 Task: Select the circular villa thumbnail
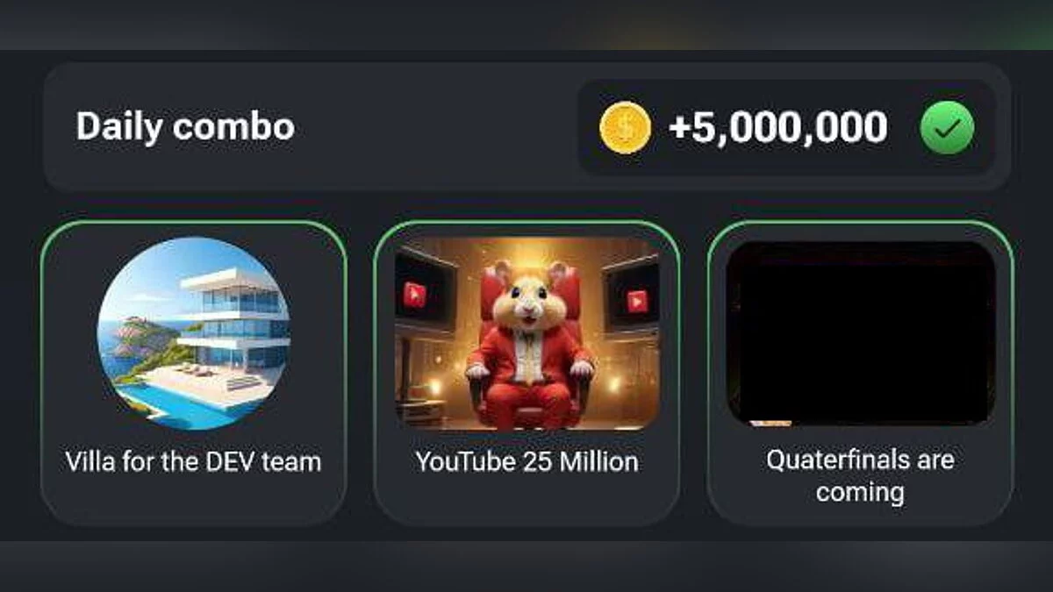(193, 333)
